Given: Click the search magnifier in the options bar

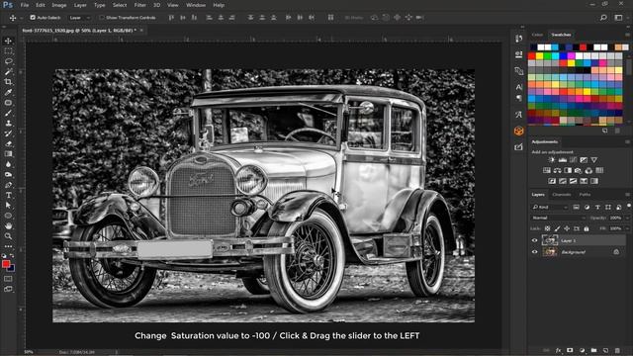Looking at the screenshot, I should (x=603, y=18).
